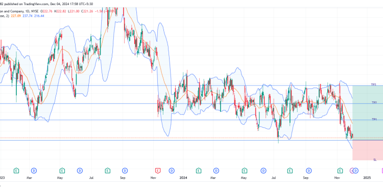Open the dividend marker above the Sep 2024 label
The width and height of the screenshot is (383, 191).
click(x=309, y=170)
